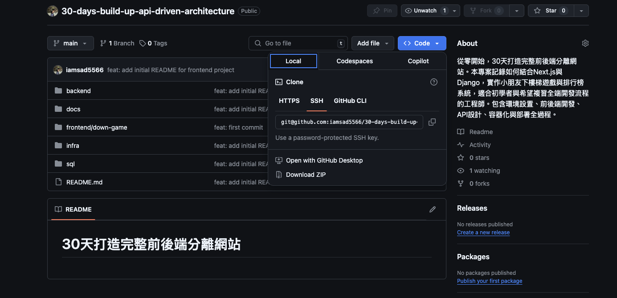617x298 pixels.
Task: Open the infra folder
Action: pos(73,146)
